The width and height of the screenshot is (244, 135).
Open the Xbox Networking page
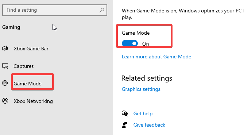pyautogui.click(x=33, y=101)
